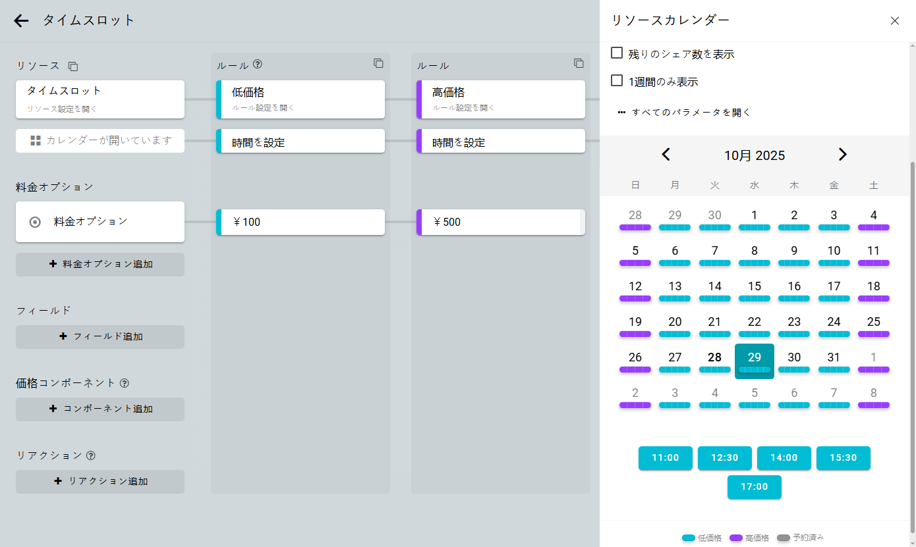Select October 19 in the calendar
Image resolution: width=916 pixels, height=547 pixels.
pos(635,325)
